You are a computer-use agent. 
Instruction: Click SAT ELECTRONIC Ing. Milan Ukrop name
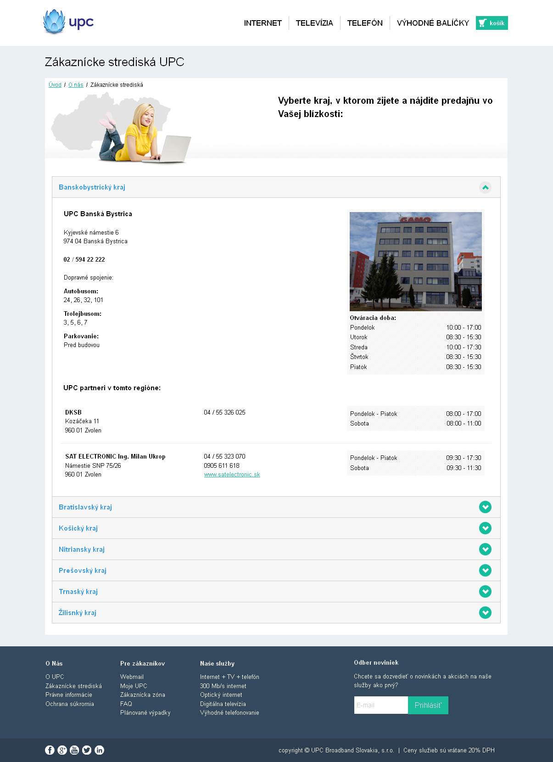coord(115,457)
